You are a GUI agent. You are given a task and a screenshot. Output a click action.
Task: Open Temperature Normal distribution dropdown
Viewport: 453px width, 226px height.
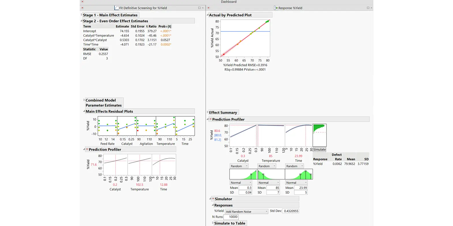click(268, 183)
